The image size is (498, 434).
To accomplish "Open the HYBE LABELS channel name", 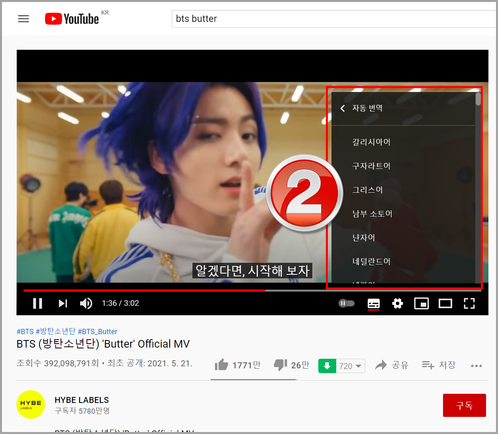I will point(82,400).
